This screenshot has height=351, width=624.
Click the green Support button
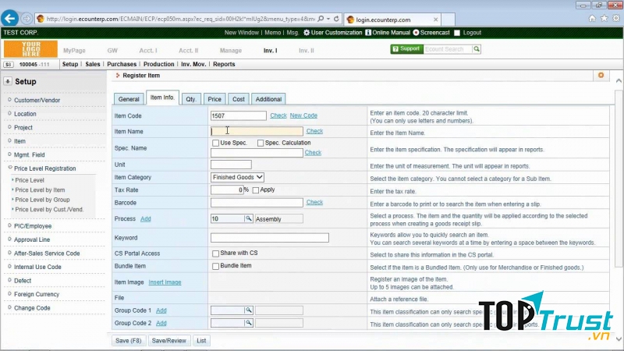pyautogui.click(x=406, y=49)
